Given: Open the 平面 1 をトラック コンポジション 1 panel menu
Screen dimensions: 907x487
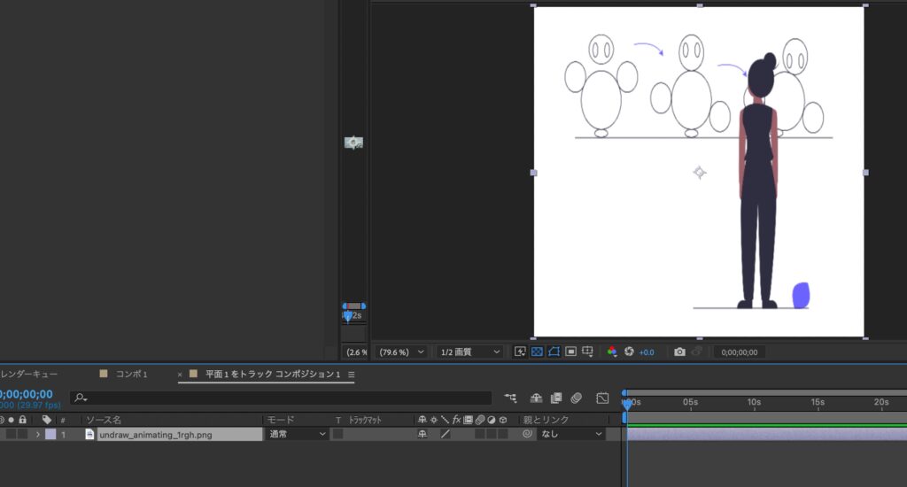Looking at the screenshot, I should point(352,375).
